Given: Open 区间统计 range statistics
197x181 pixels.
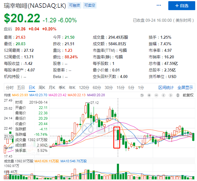Looking at the screenshot, I should pyautogui.click(x=166, y=88).
